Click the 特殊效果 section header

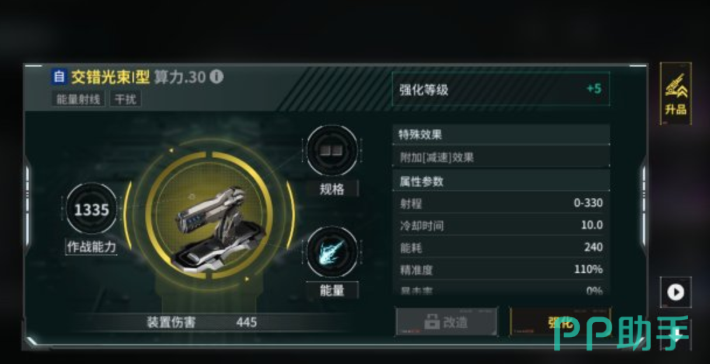pos(501,135)
